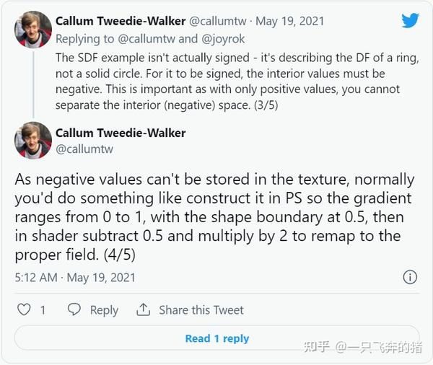Click the Callum Tweedie-Walker name in second tweet
This screenshot has width=433, height=365.
coord(121,133)
